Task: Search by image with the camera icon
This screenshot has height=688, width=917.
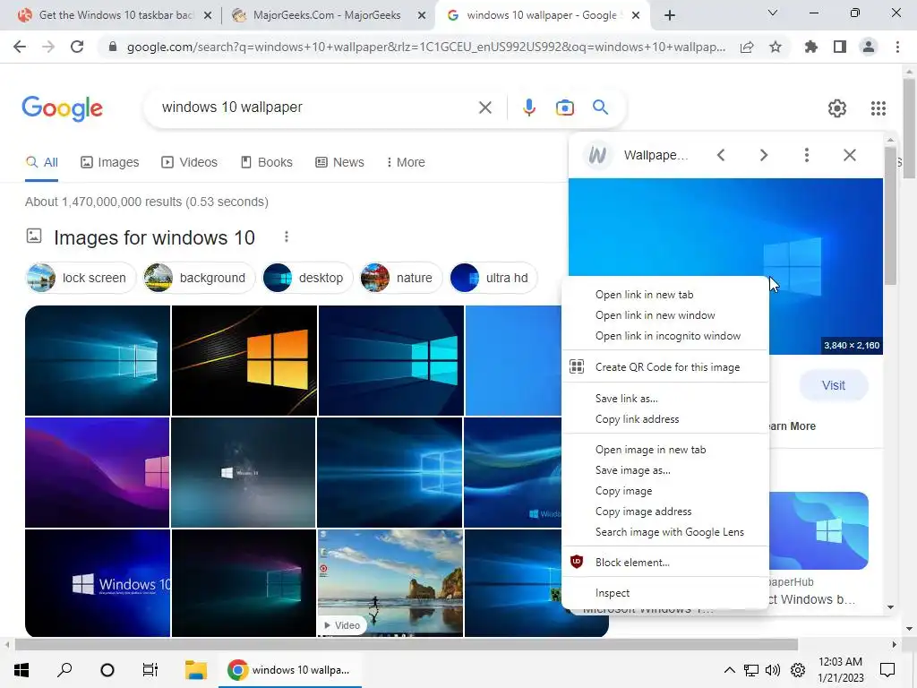Action: 565,107
